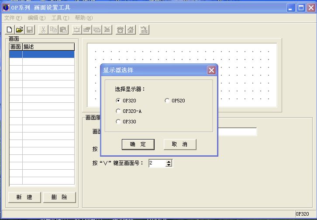The image size is (317, 220).
Task: Select the OP330 display radio button
Action: (x=118, y=122)
